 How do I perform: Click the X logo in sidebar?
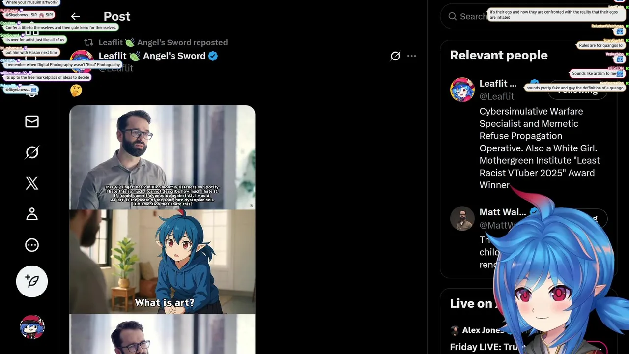point(32,183)
